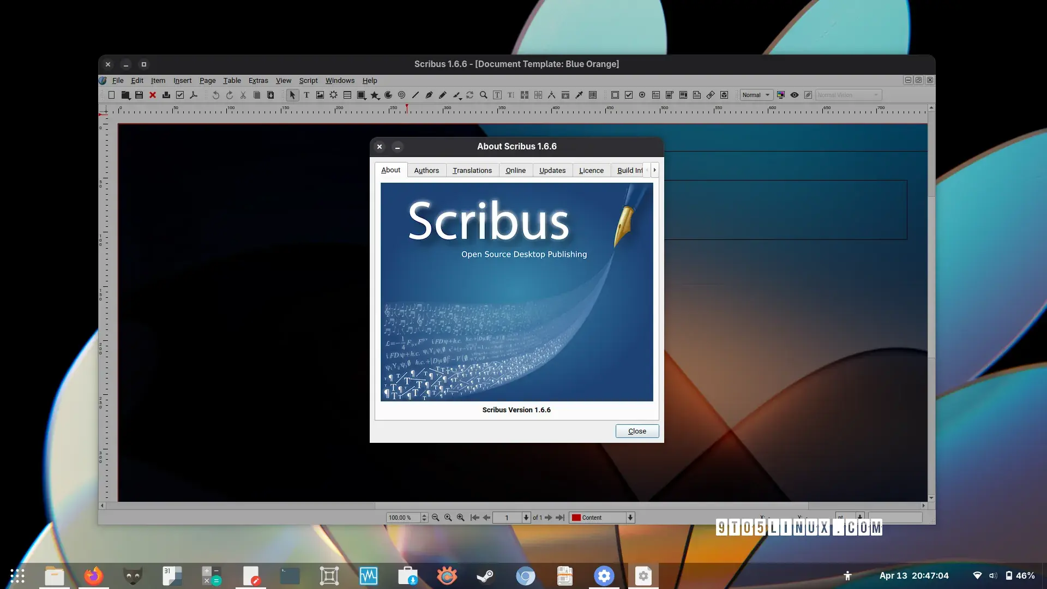Screen dimensions: 1047x589
Task: Select the Text Frame tool
Action: tap(306, 95)
